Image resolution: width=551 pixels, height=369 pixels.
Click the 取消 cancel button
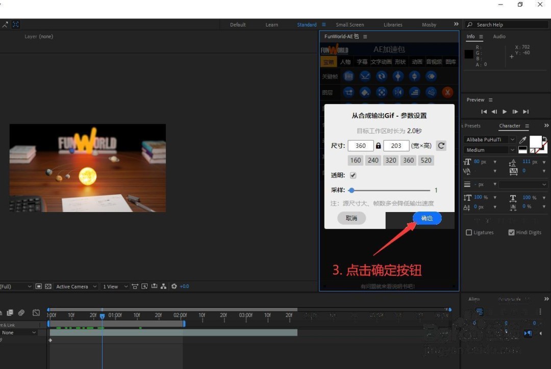coord(352,218)
